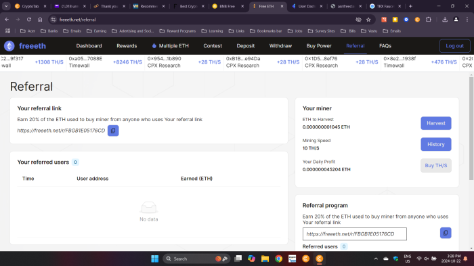Click the User address column header
The height and width of the screenshot is (266, 474).
[93, 179]
